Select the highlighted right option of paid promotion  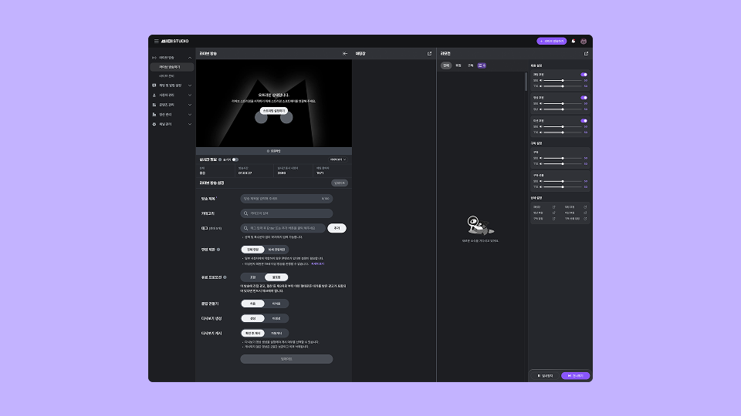coord(276,277)
